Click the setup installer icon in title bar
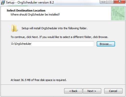The width and height of the screenshot is (126, 97). 3,2
